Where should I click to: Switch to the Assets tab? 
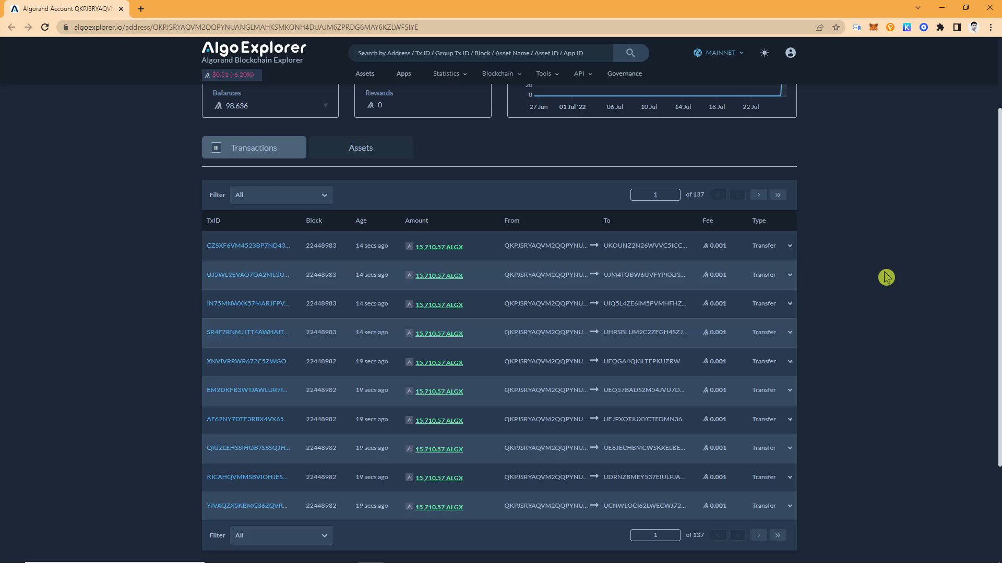(x=361, y=148)
